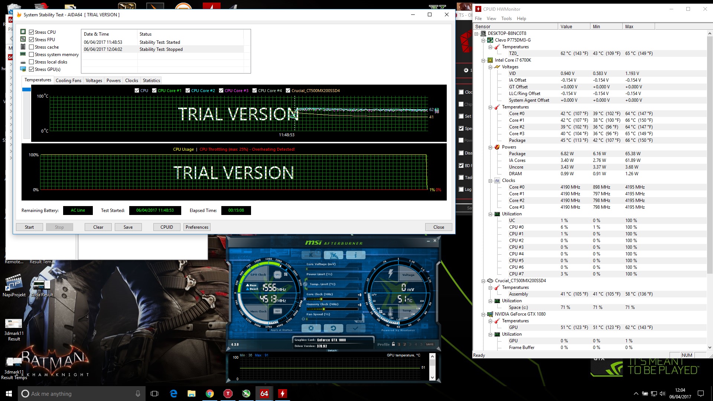
Task: Open 3dmark11 Result desktop file
Action: pos(14,330)
